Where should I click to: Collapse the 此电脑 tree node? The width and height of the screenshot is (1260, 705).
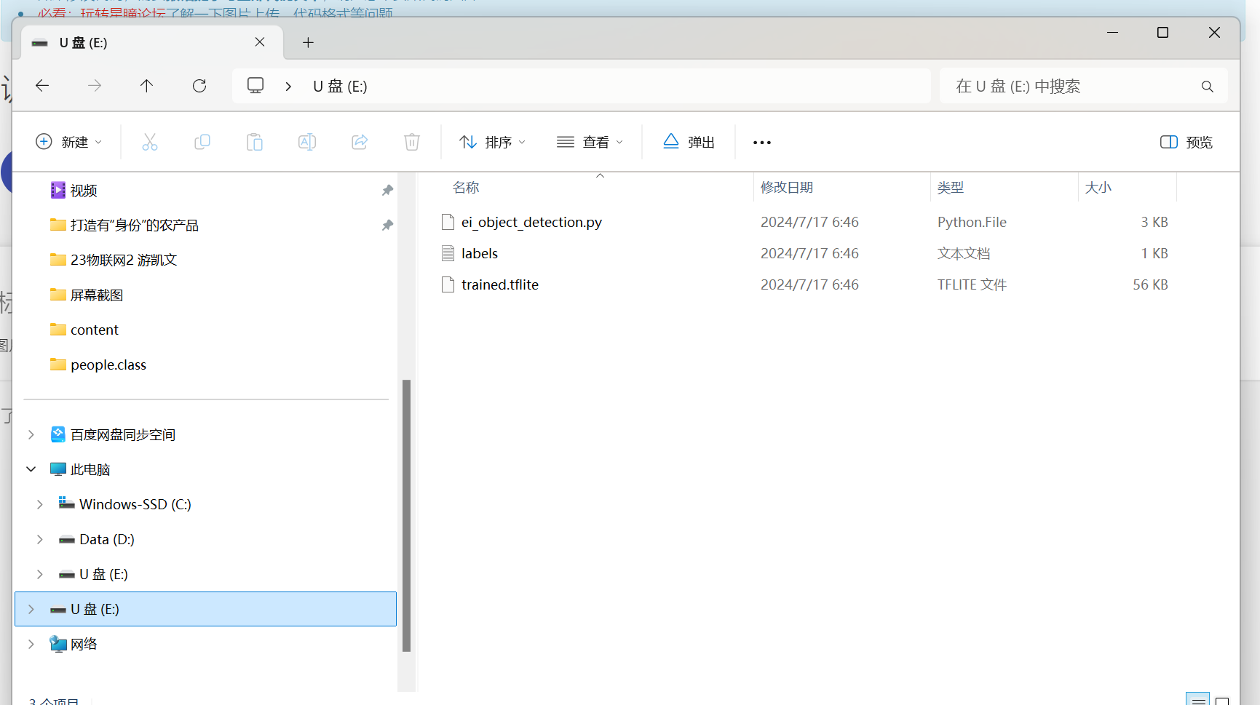pyautogui.click(x=31, y=469)
